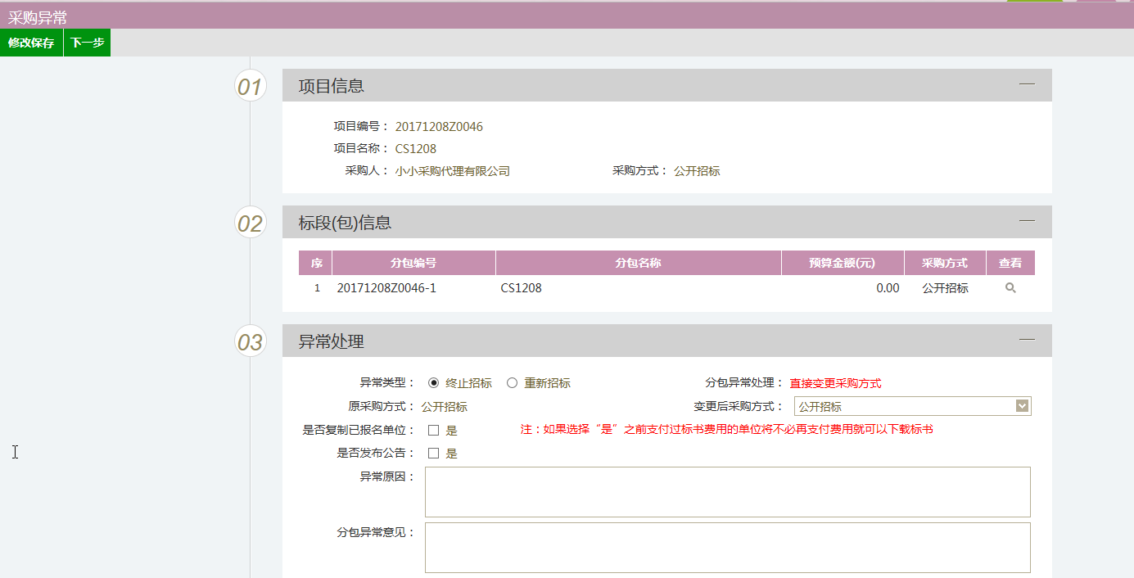1134x578 pixels.
Task: Click the step 02 circle marker
Action: pyautogui.click(x=250, y=223)
